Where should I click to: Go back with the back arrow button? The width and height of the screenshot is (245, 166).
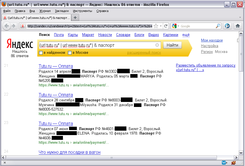click(7, 26)
